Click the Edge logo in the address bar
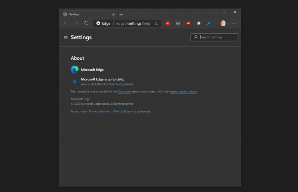This screenshot has height=192, width=298. pos(98,23)
